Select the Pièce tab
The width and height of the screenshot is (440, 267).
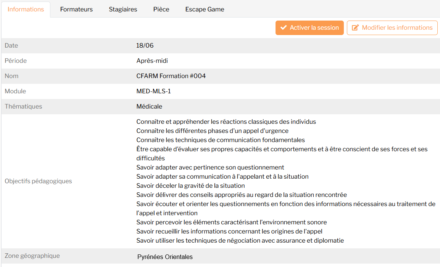(x=161, y=9)
